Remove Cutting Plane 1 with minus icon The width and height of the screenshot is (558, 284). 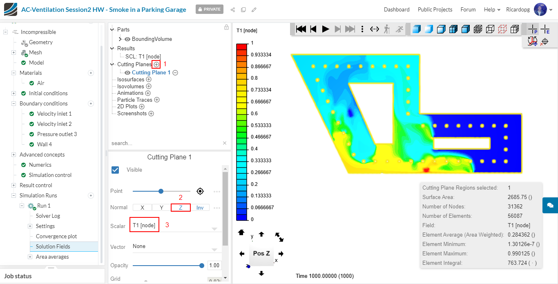(175, 73)
